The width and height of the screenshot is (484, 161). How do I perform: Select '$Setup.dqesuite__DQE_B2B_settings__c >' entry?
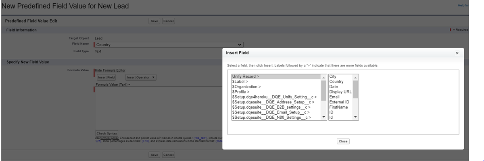[x=276, y=107]
